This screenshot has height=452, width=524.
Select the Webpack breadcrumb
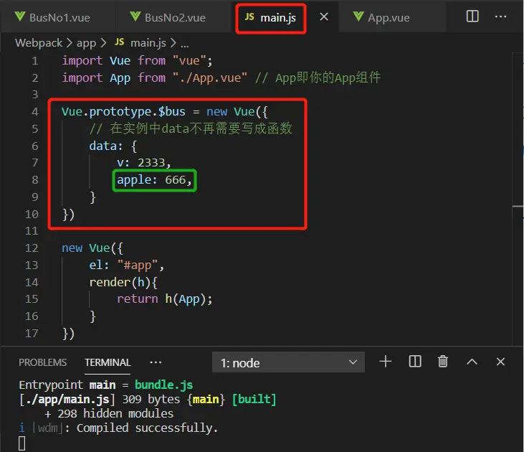[x=39, y=43]
